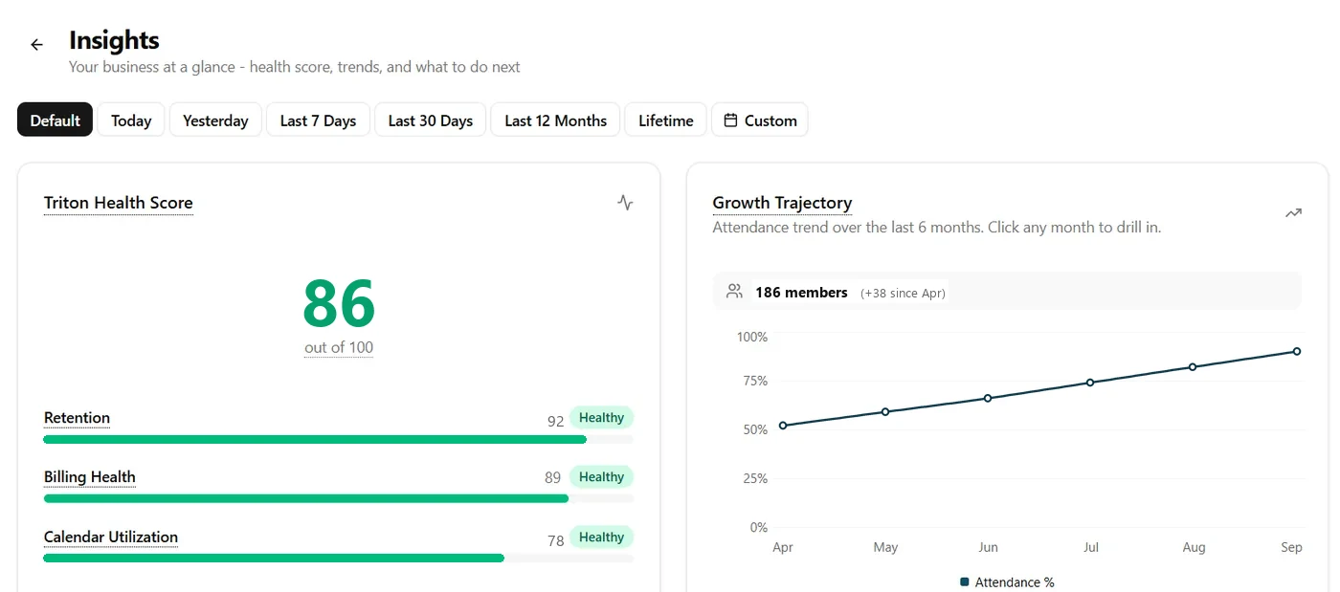Click the '(+38 since Apr)' note
The width and height of the screenshot is (1340, 592).
tap(903, 294)
